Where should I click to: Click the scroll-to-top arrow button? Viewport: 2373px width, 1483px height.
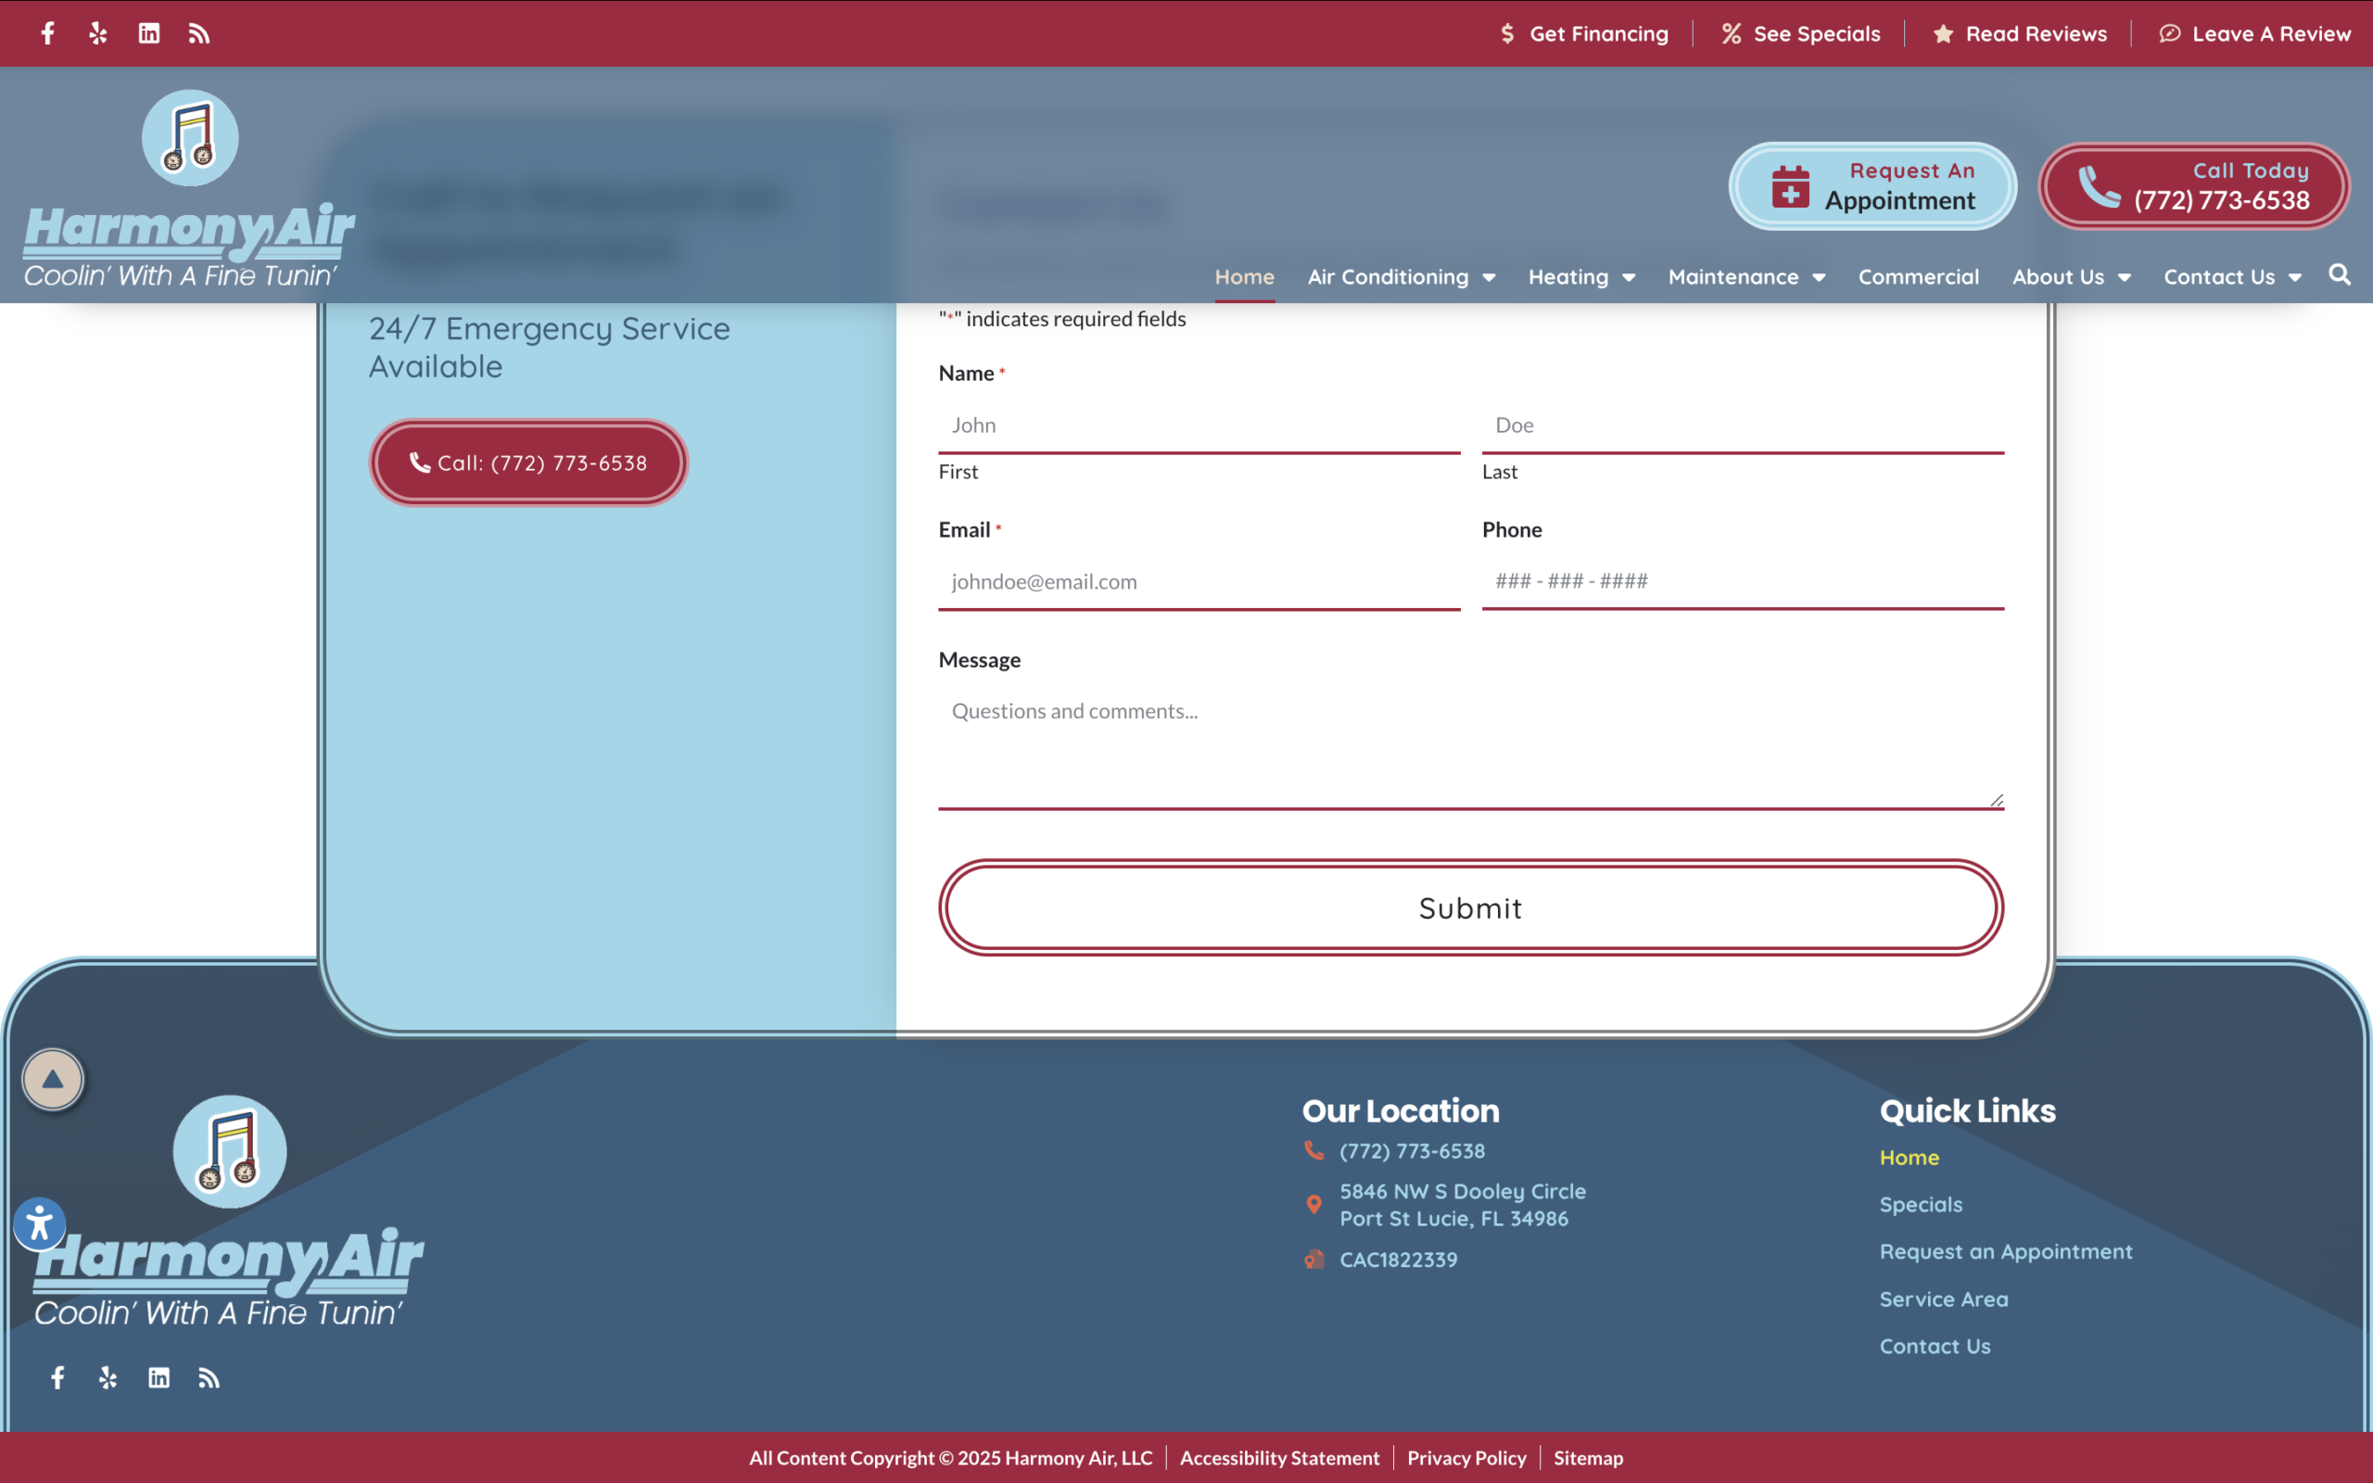(x=53, y=1079)
